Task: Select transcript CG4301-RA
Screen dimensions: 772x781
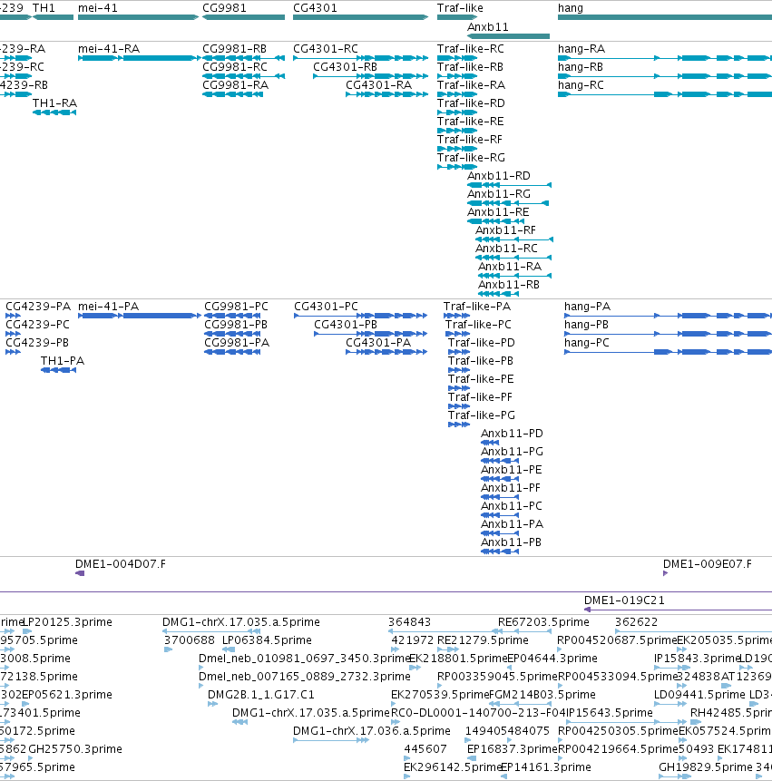Action: [387, 94]
